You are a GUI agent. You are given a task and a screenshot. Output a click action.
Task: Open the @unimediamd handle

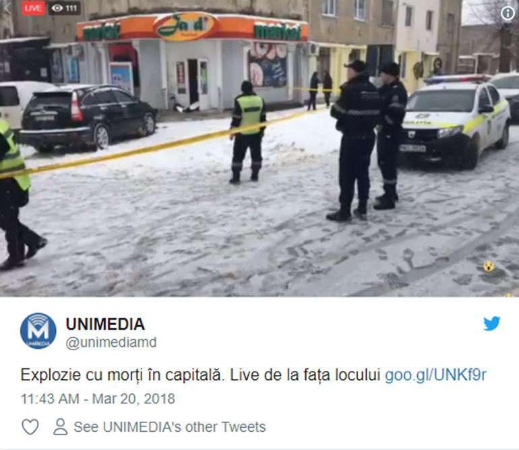click(x=111, y=343)
